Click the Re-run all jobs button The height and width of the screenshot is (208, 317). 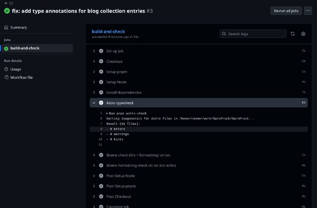[x=286, y=11]
